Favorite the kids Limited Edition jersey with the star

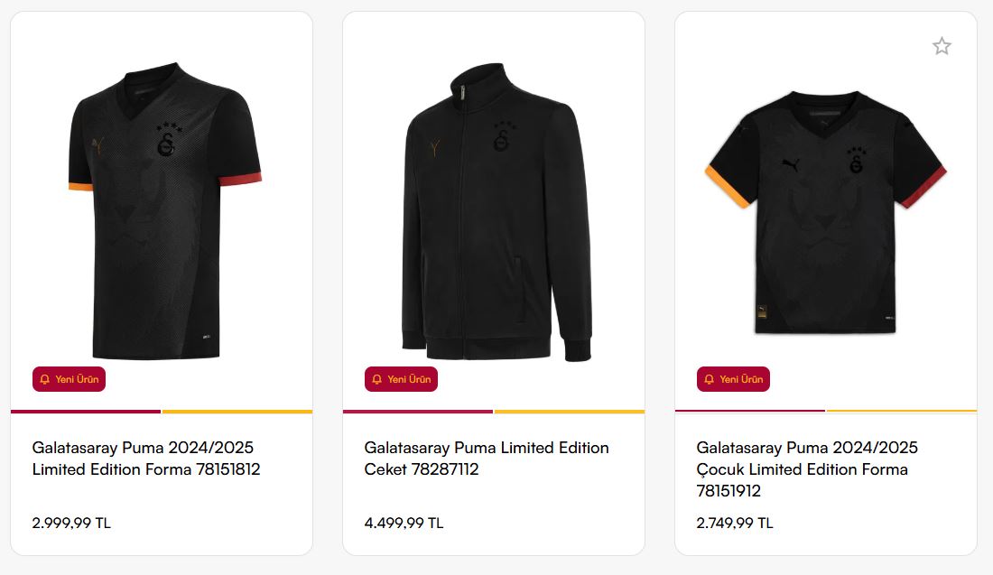[x=942, y=46]
